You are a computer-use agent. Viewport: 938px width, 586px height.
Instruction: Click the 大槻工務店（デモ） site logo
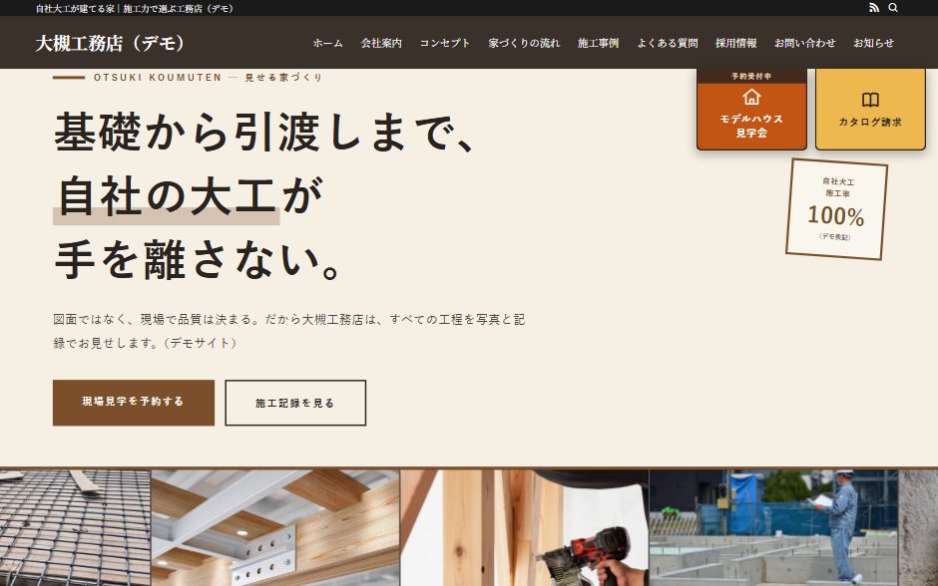[112, 43]
